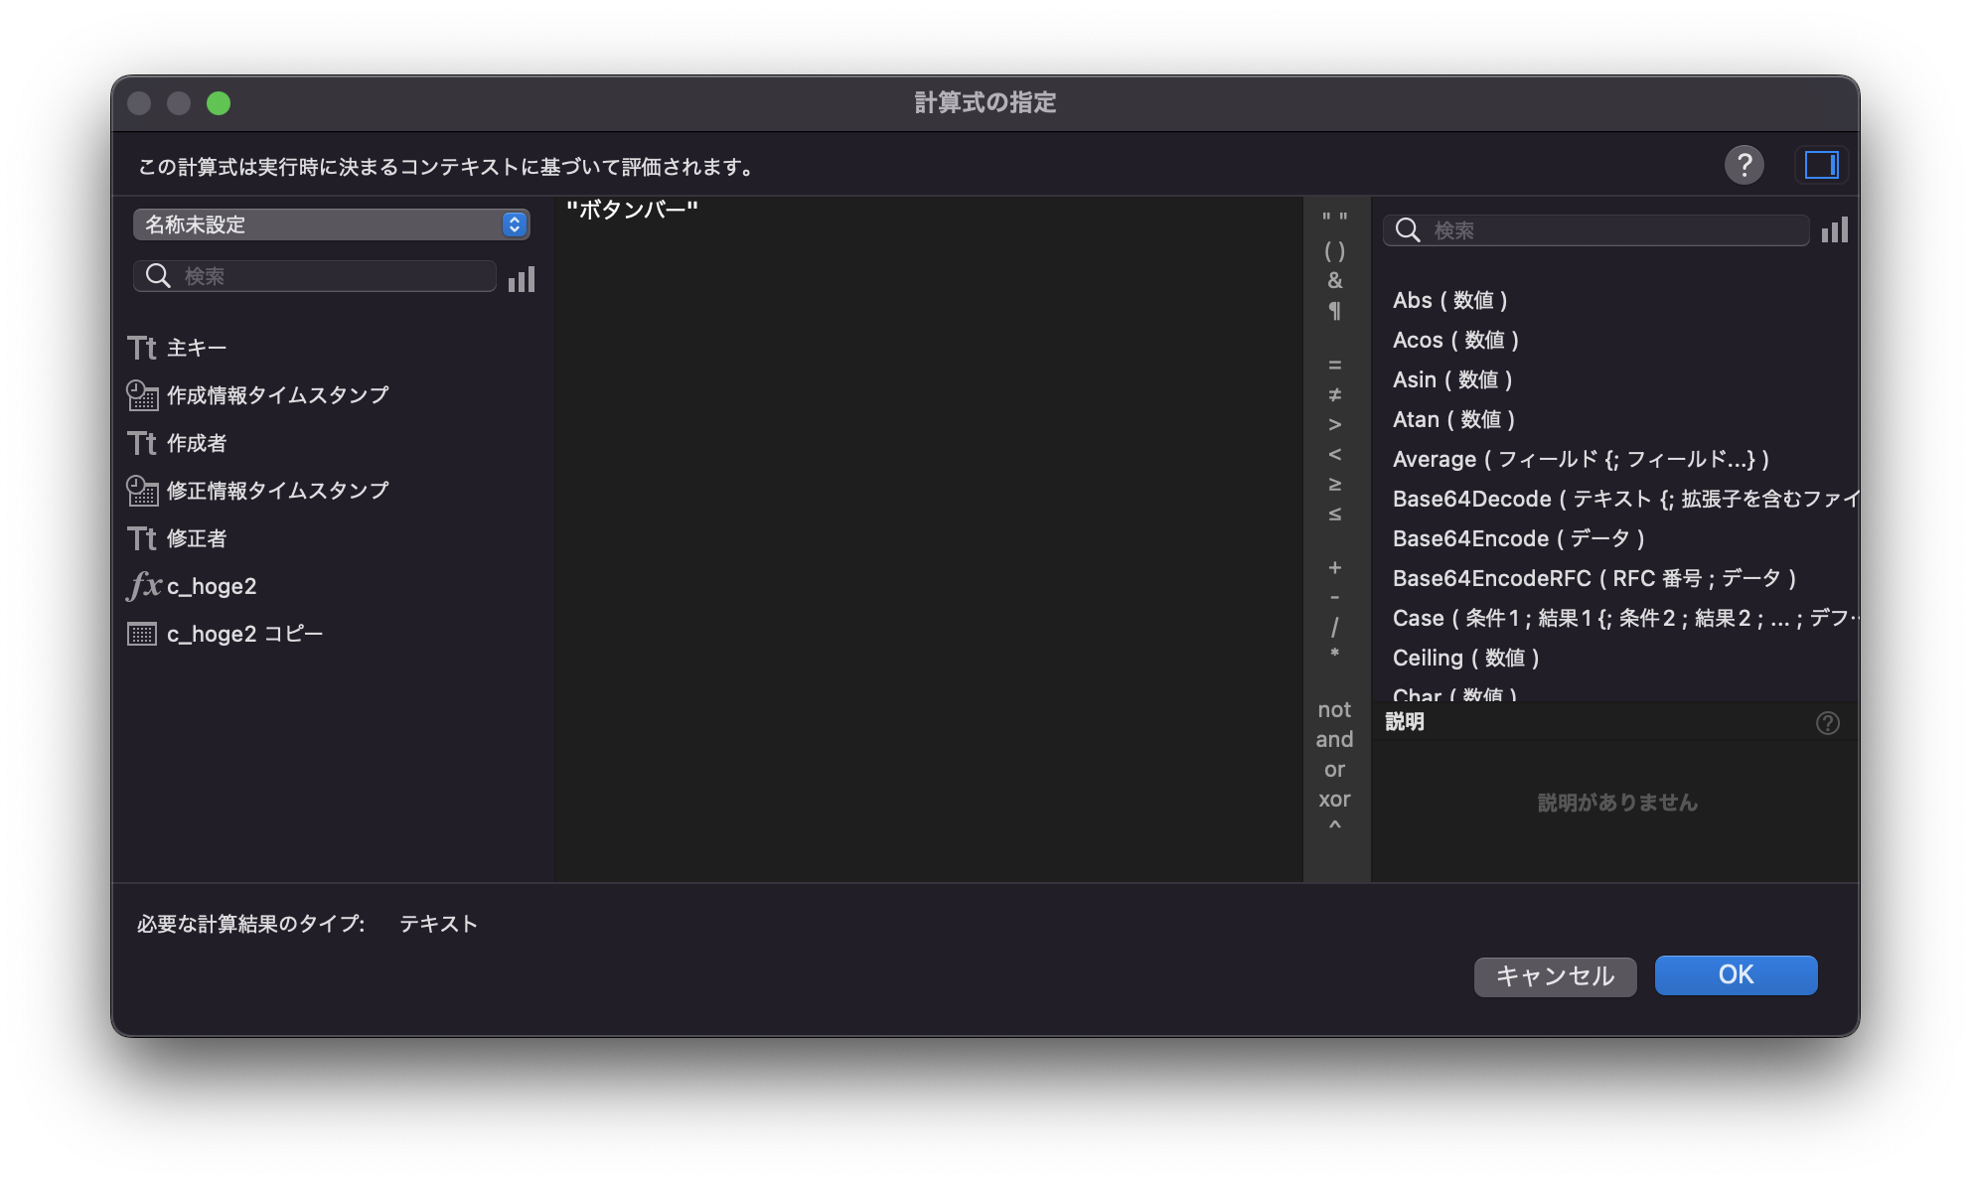Open the help question mark button
1971x1184 pixels.
point(1744,165)
